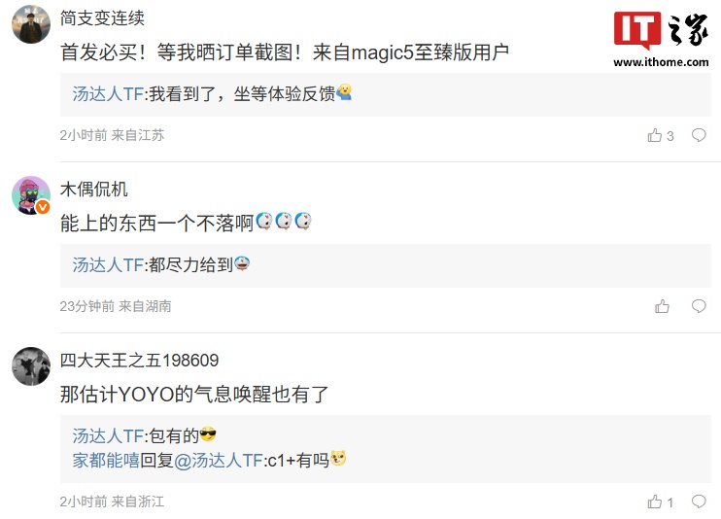Click the IT之家 logo watermark
Screen dimensions: 721x519
(661, 30)
